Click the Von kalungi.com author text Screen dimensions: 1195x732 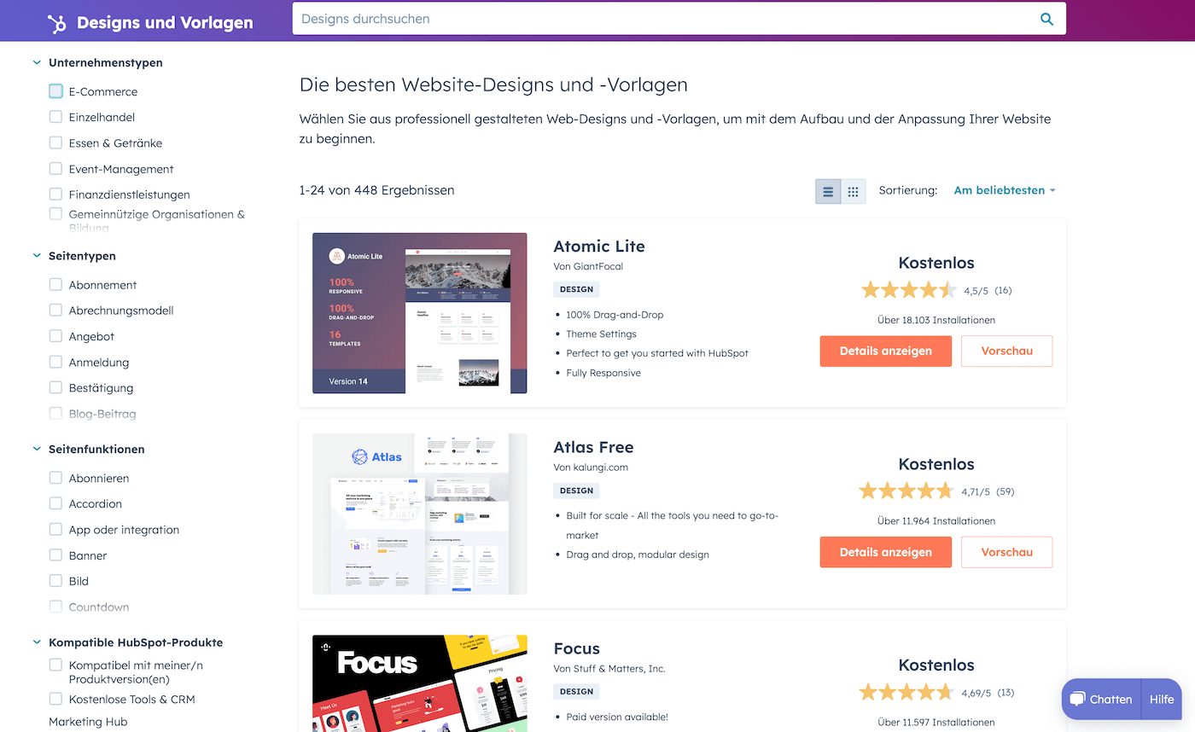[591, 468]
